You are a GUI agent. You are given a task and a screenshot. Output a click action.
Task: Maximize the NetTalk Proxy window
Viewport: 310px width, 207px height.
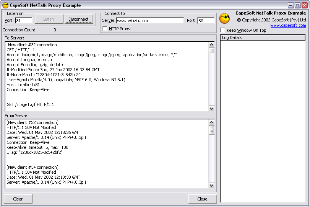[x=297, y=5]
